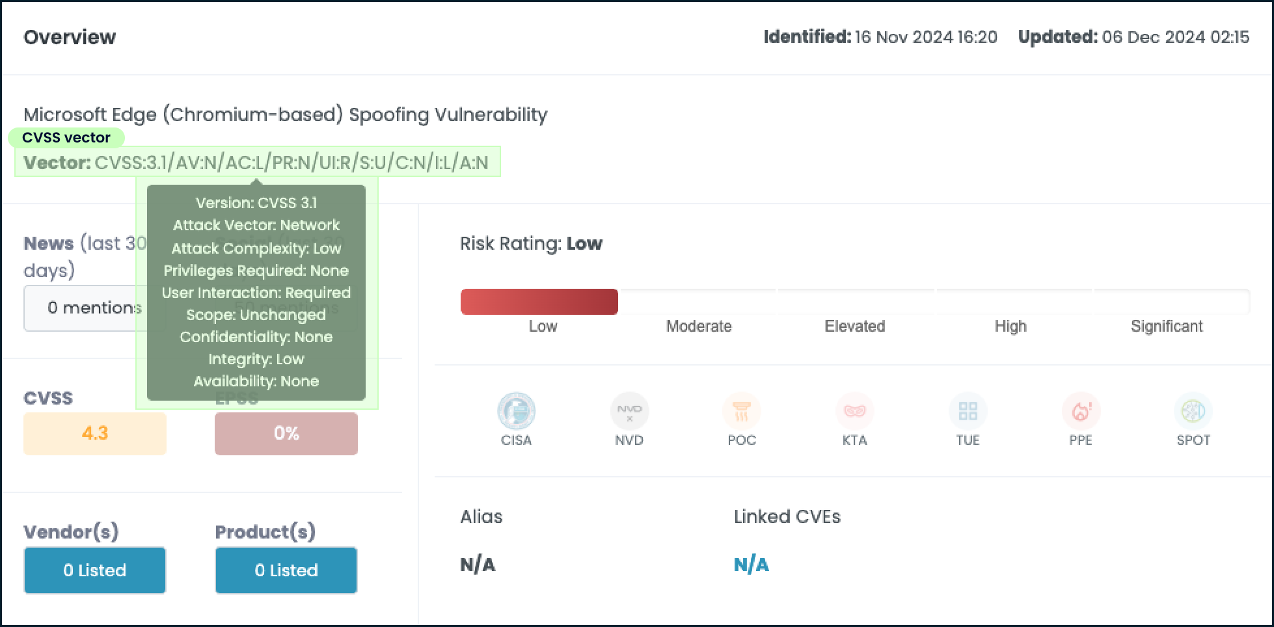
Task: Open the TUE grid icon
Action: (968, 411)
